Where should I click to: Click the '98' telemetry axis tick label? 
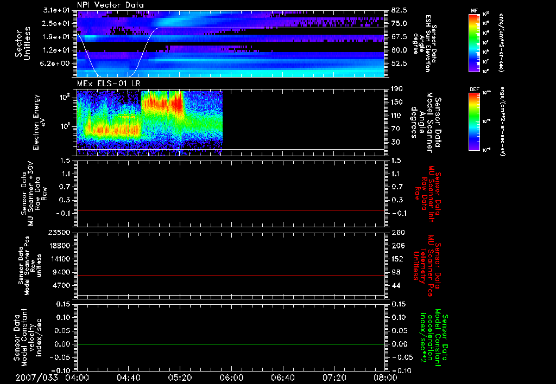click(x=396, y=272)
